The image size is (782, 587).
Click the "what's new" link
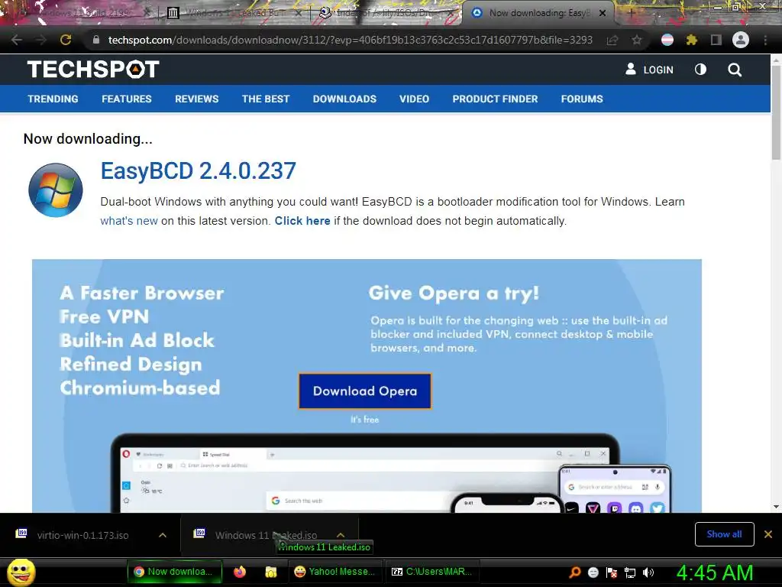[x=128, y=221]
